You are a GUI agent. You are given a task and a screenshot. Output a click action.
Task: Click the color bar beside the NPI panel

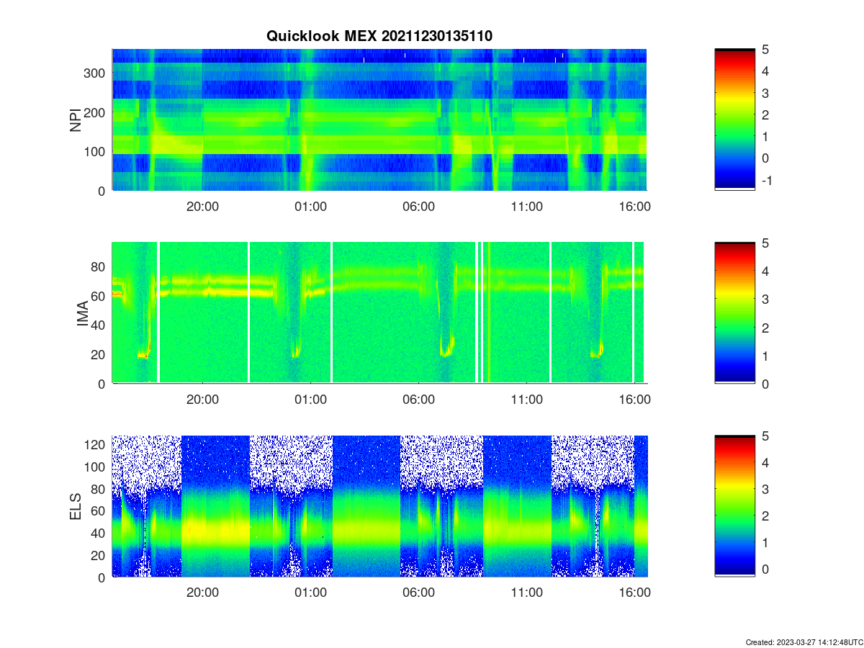point(734,120)
